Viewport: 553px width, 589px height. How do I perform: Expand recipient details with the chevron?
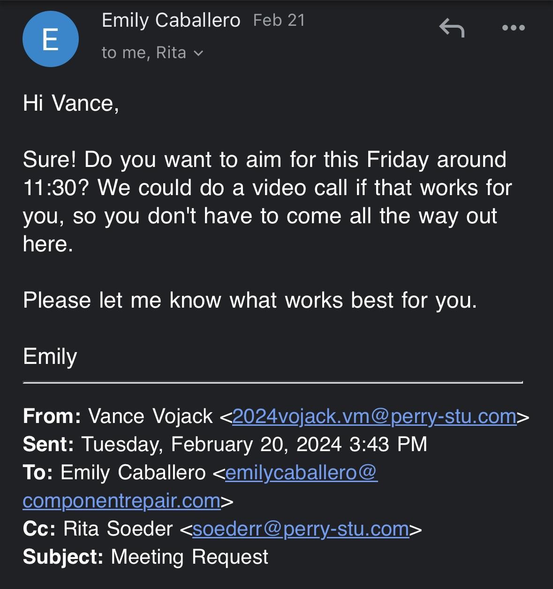(x=198, y=53)
